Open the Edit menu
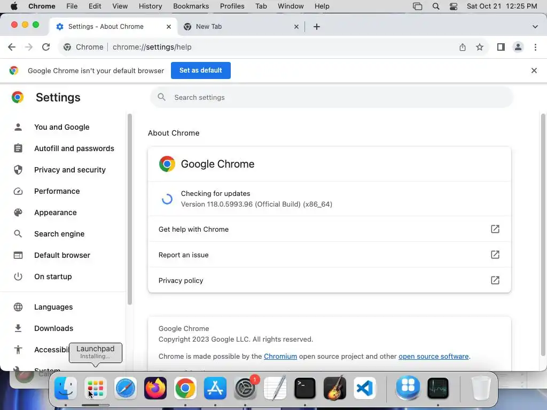 pos(95,6)
